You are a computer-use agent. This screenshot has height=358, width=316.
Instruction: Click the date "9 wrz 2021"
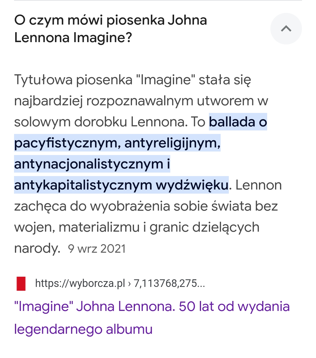[x=97, y=249]
